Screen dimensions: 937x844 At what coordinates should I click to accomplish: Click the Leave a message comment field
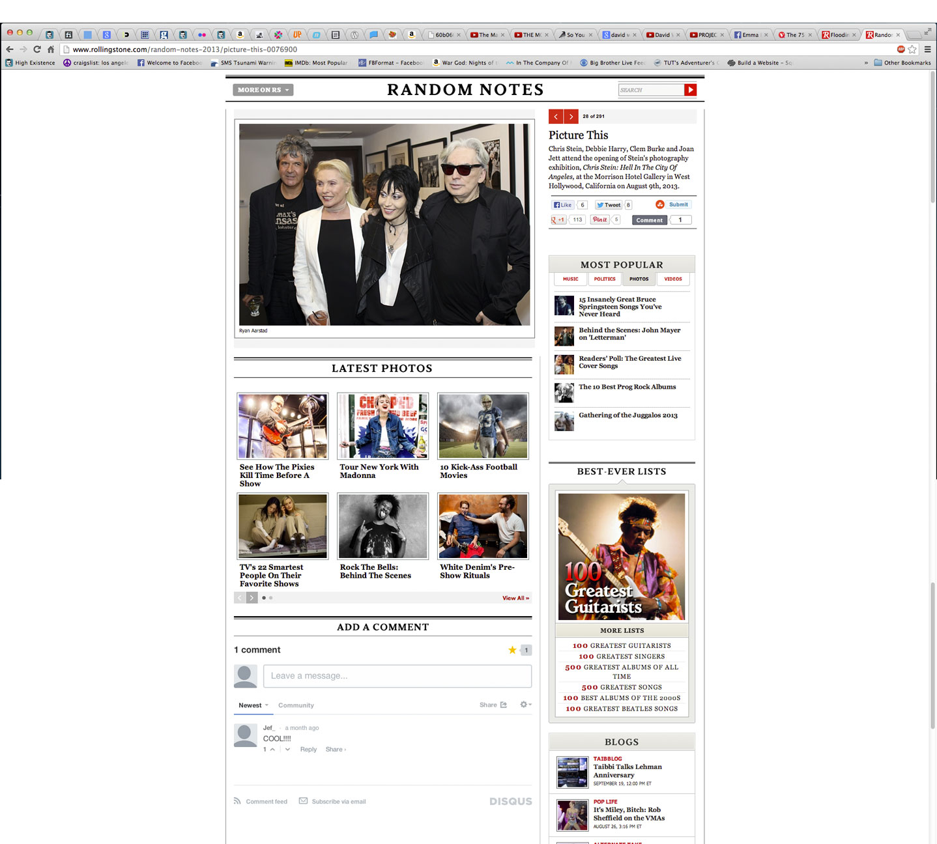pos(397,676)
